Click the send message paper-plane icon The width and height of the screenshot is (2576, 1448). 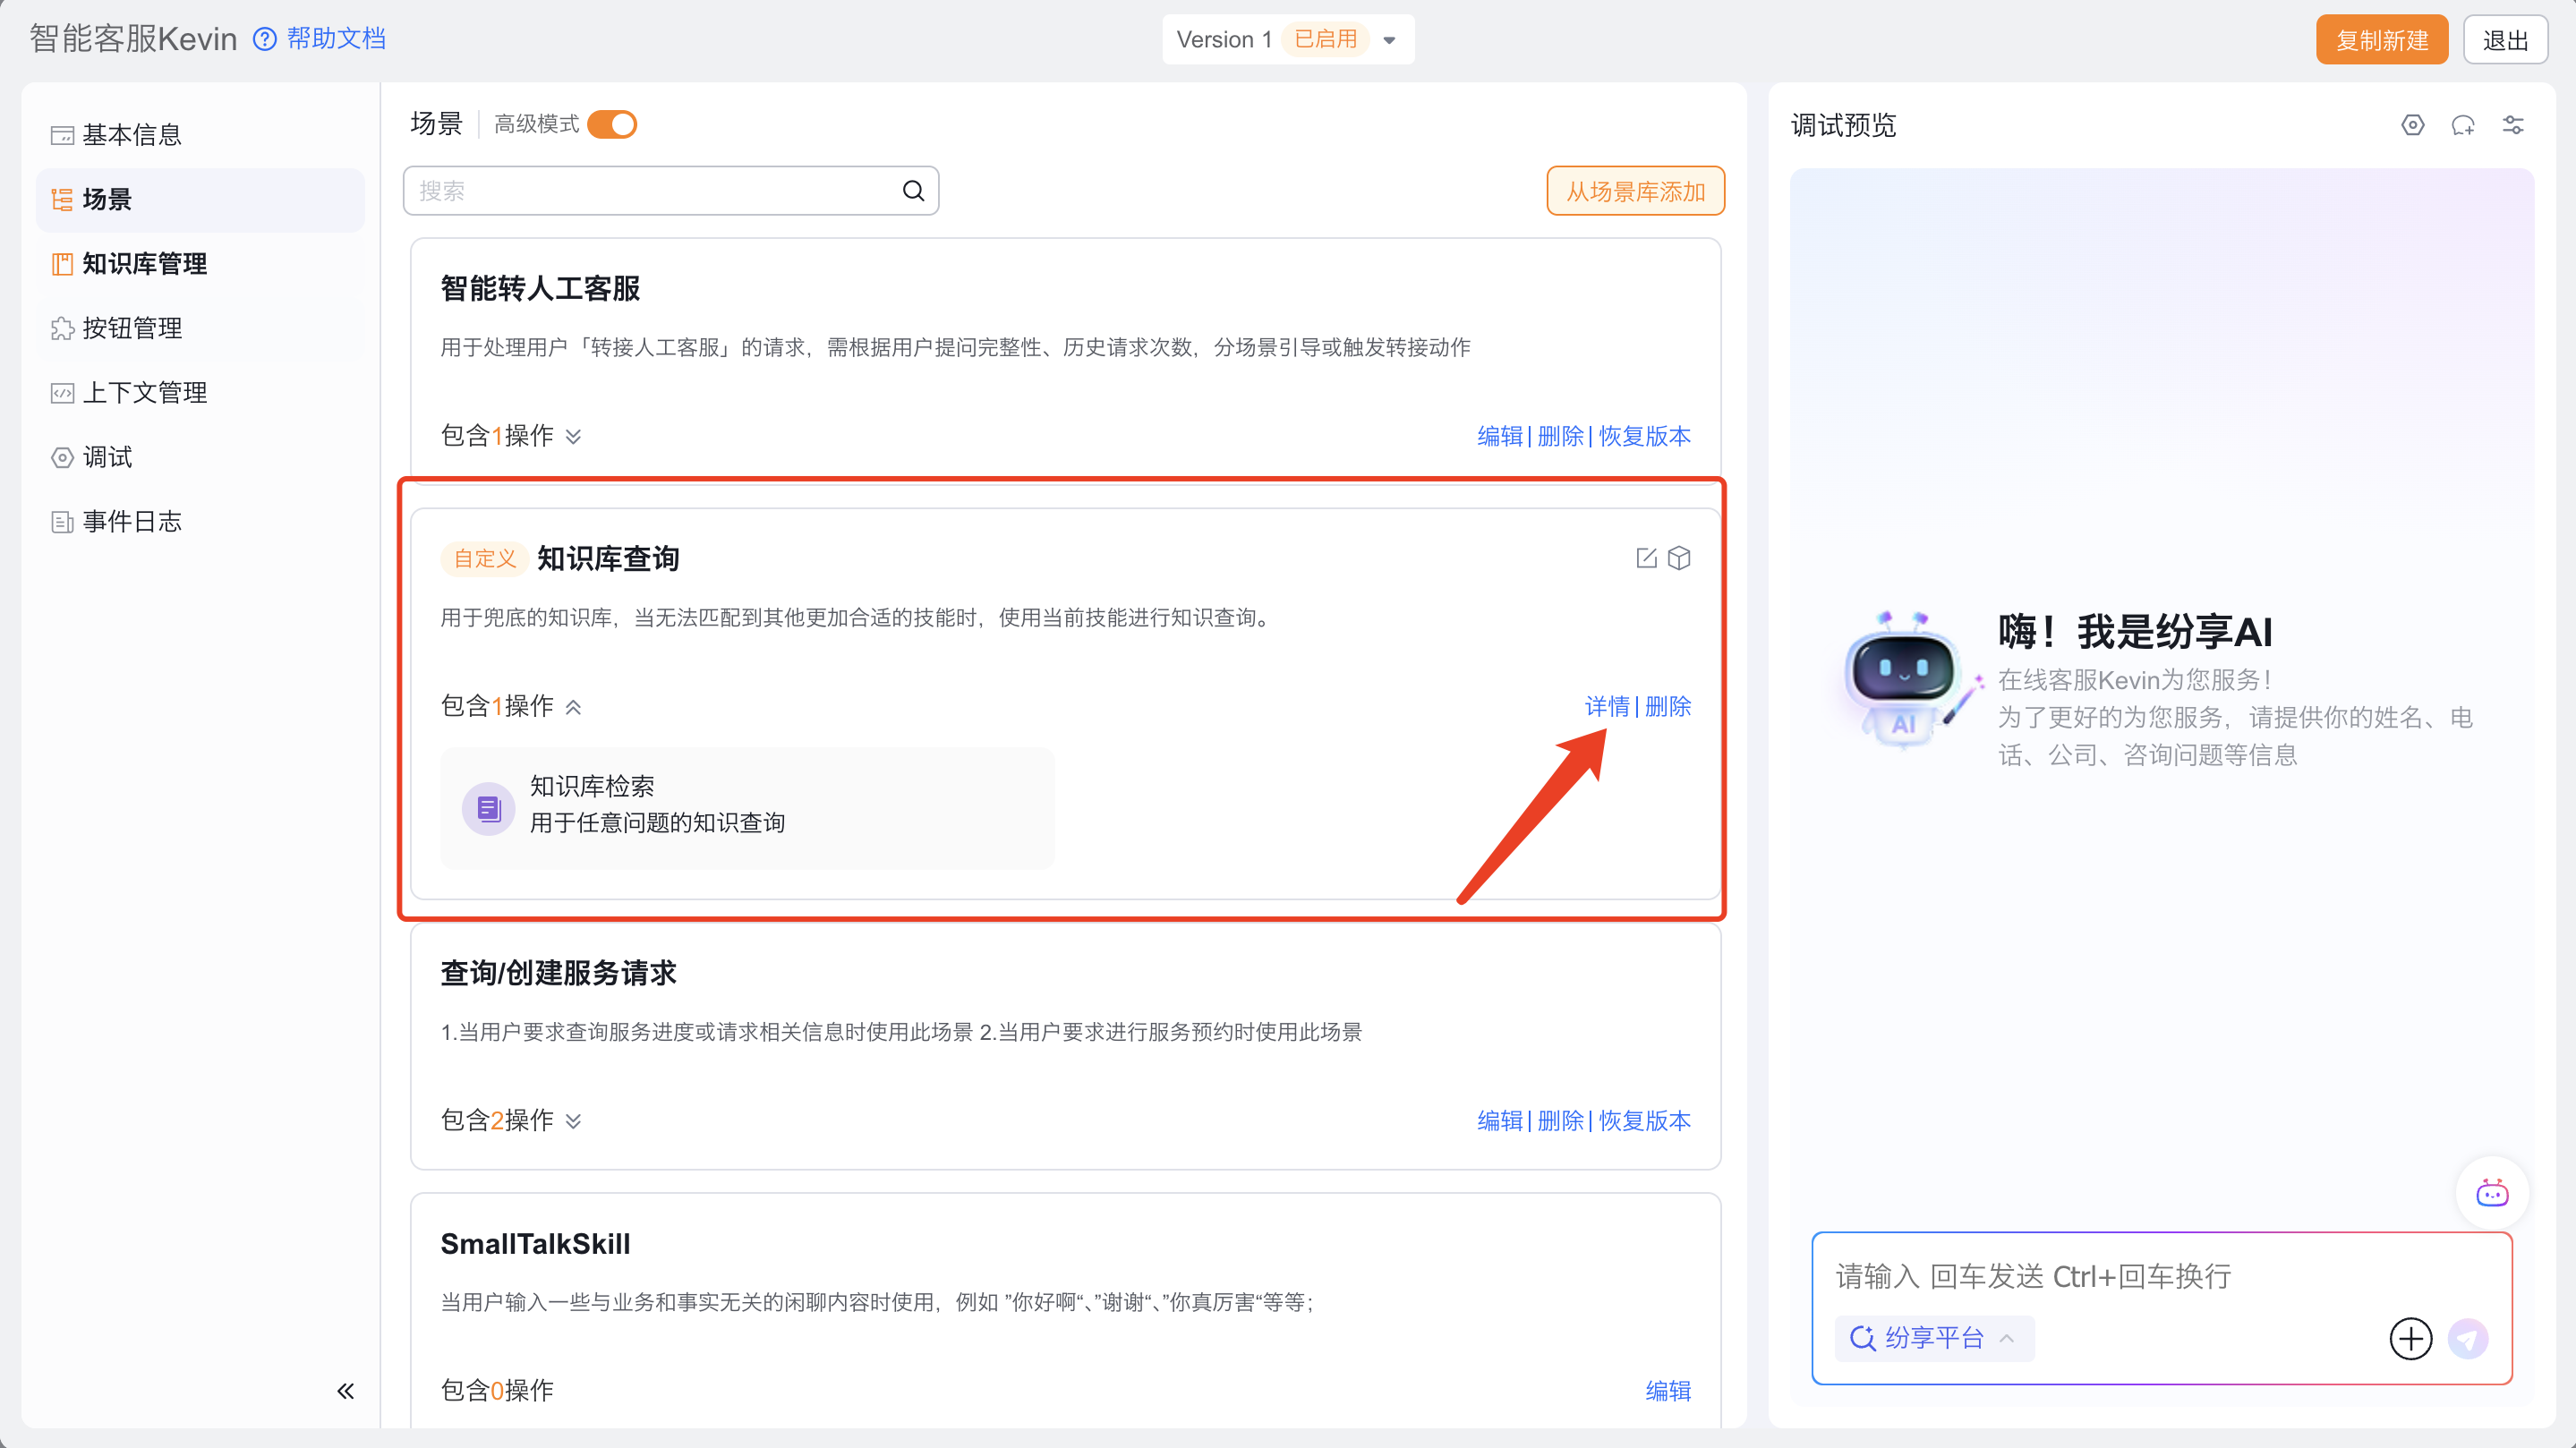pos(2467,1338)
